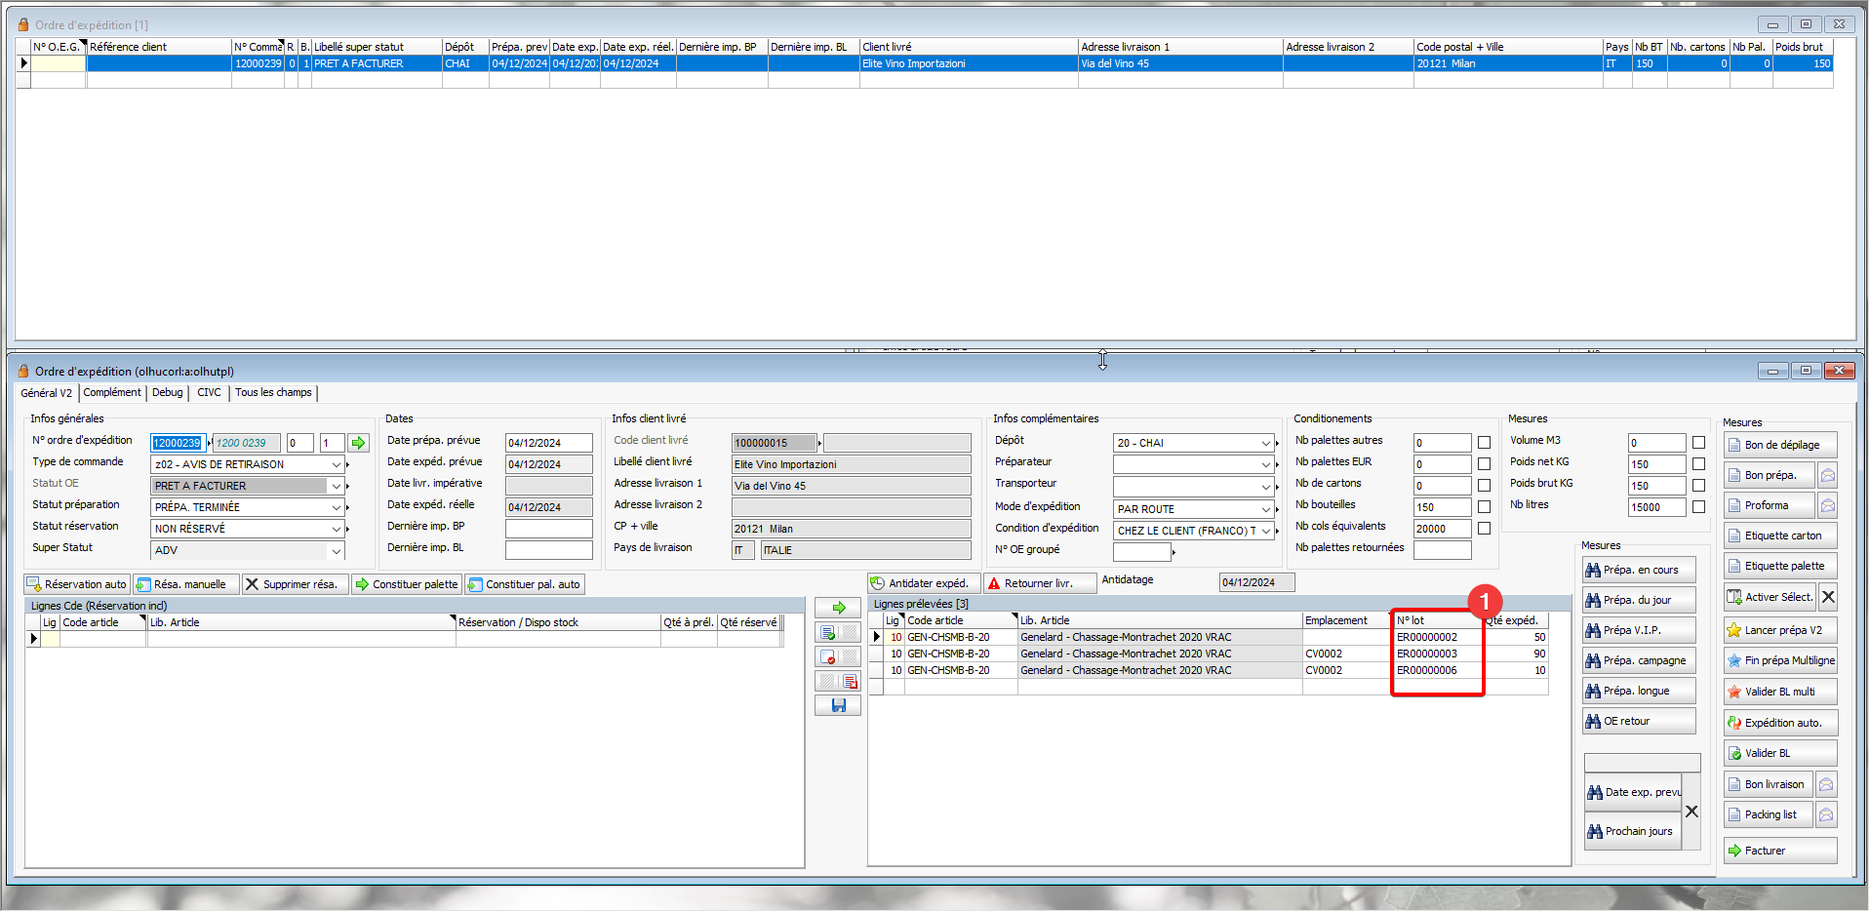Enable the checkbox beside Volume M3
1870x912 pixels.
point(1698,443)
